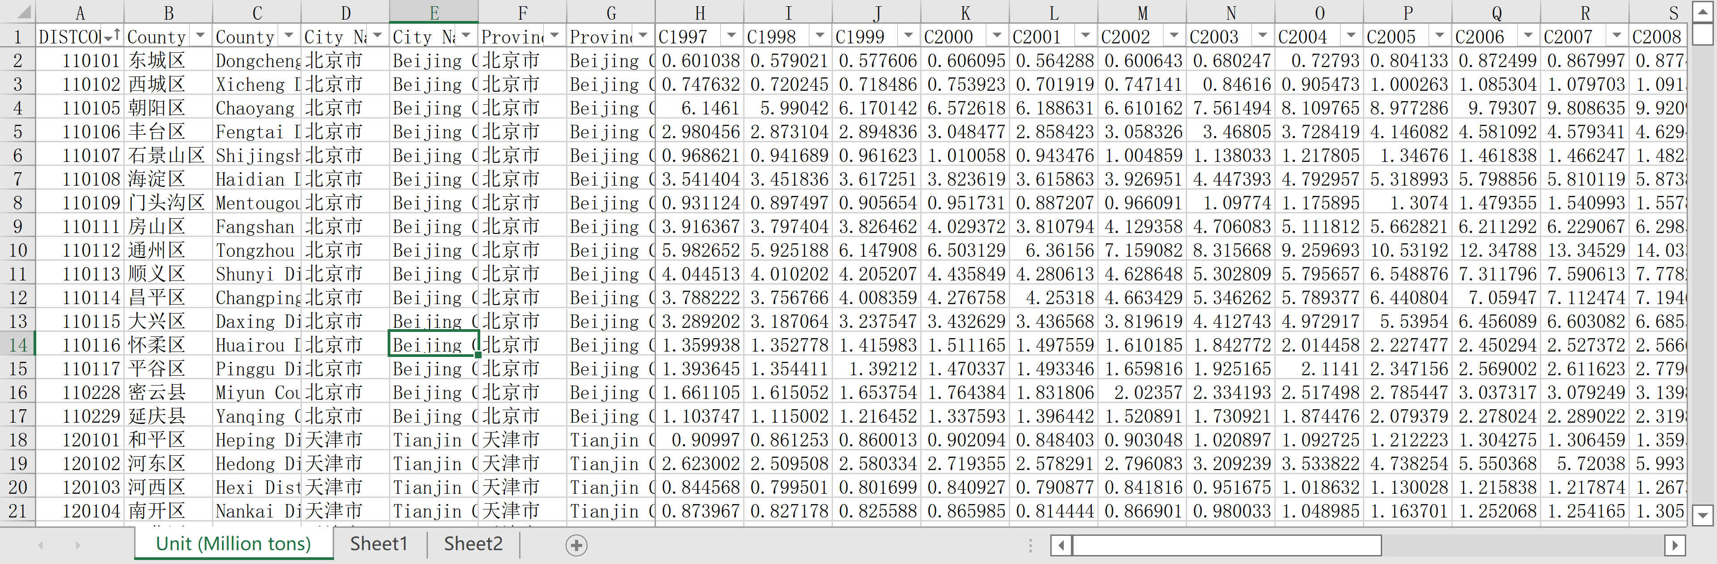Select cell containing 朝阳区
Image resolution: width=1717 pixels, height=564 pixels.
[x=169, y=108]
